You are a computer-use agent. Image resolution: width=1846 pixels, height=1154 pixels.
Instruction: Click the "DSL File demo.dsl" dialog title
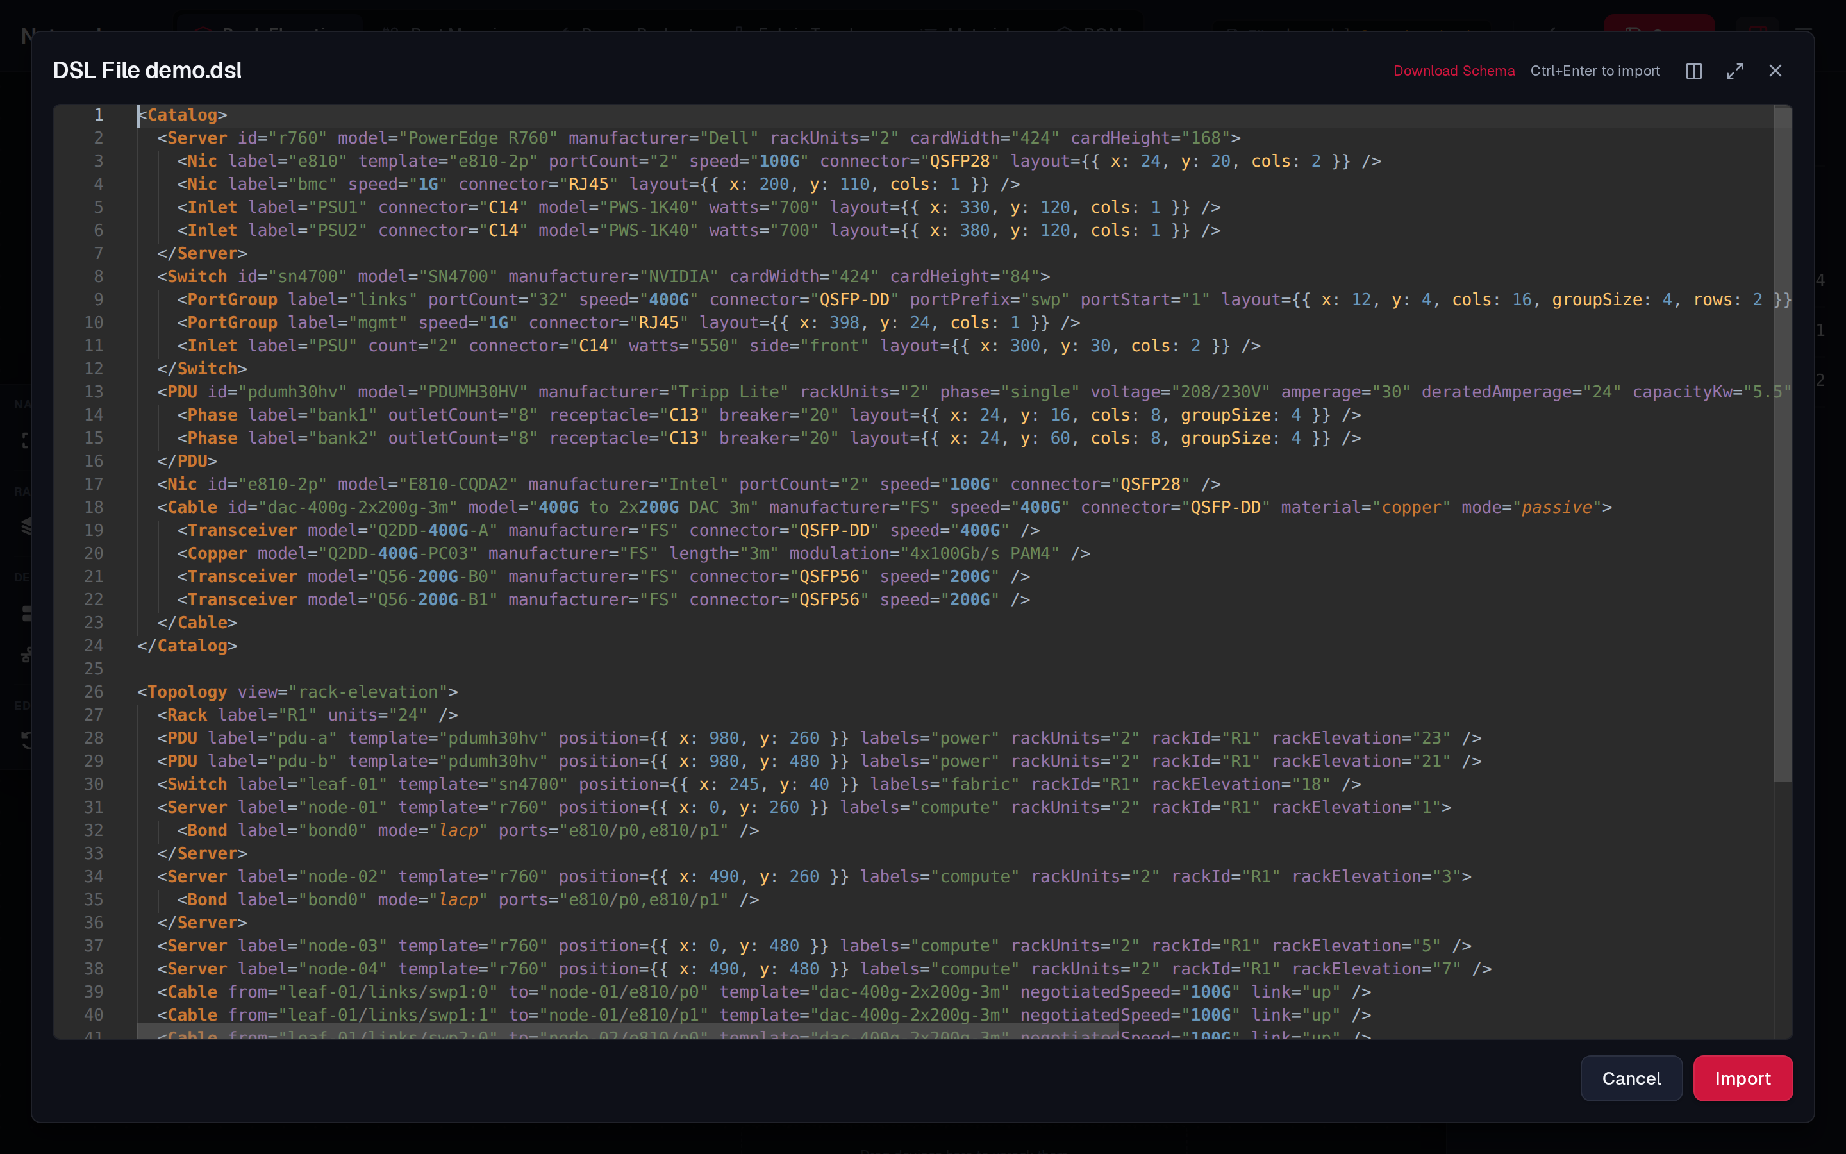147,71
